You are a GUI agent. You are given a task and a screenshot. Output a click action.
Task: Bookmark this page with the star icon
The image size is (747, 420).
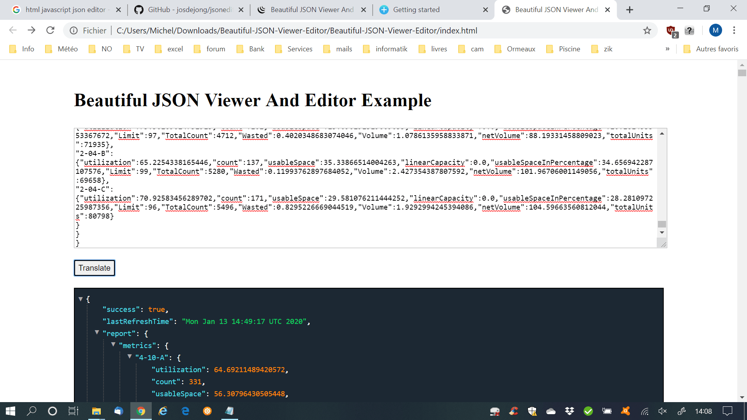tap(647, 30)
